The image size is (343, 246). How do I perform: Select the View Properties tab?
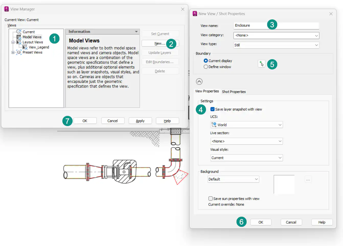[x=207, y=91]
